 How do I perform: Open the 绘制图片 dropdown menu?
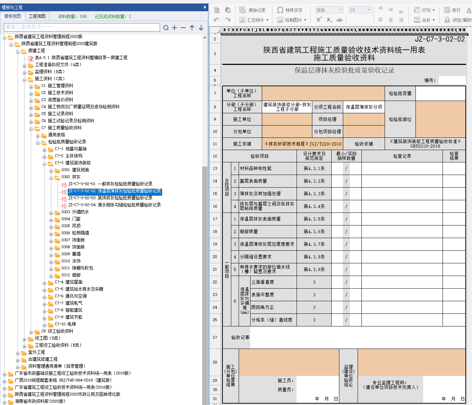tap(292, 20)
